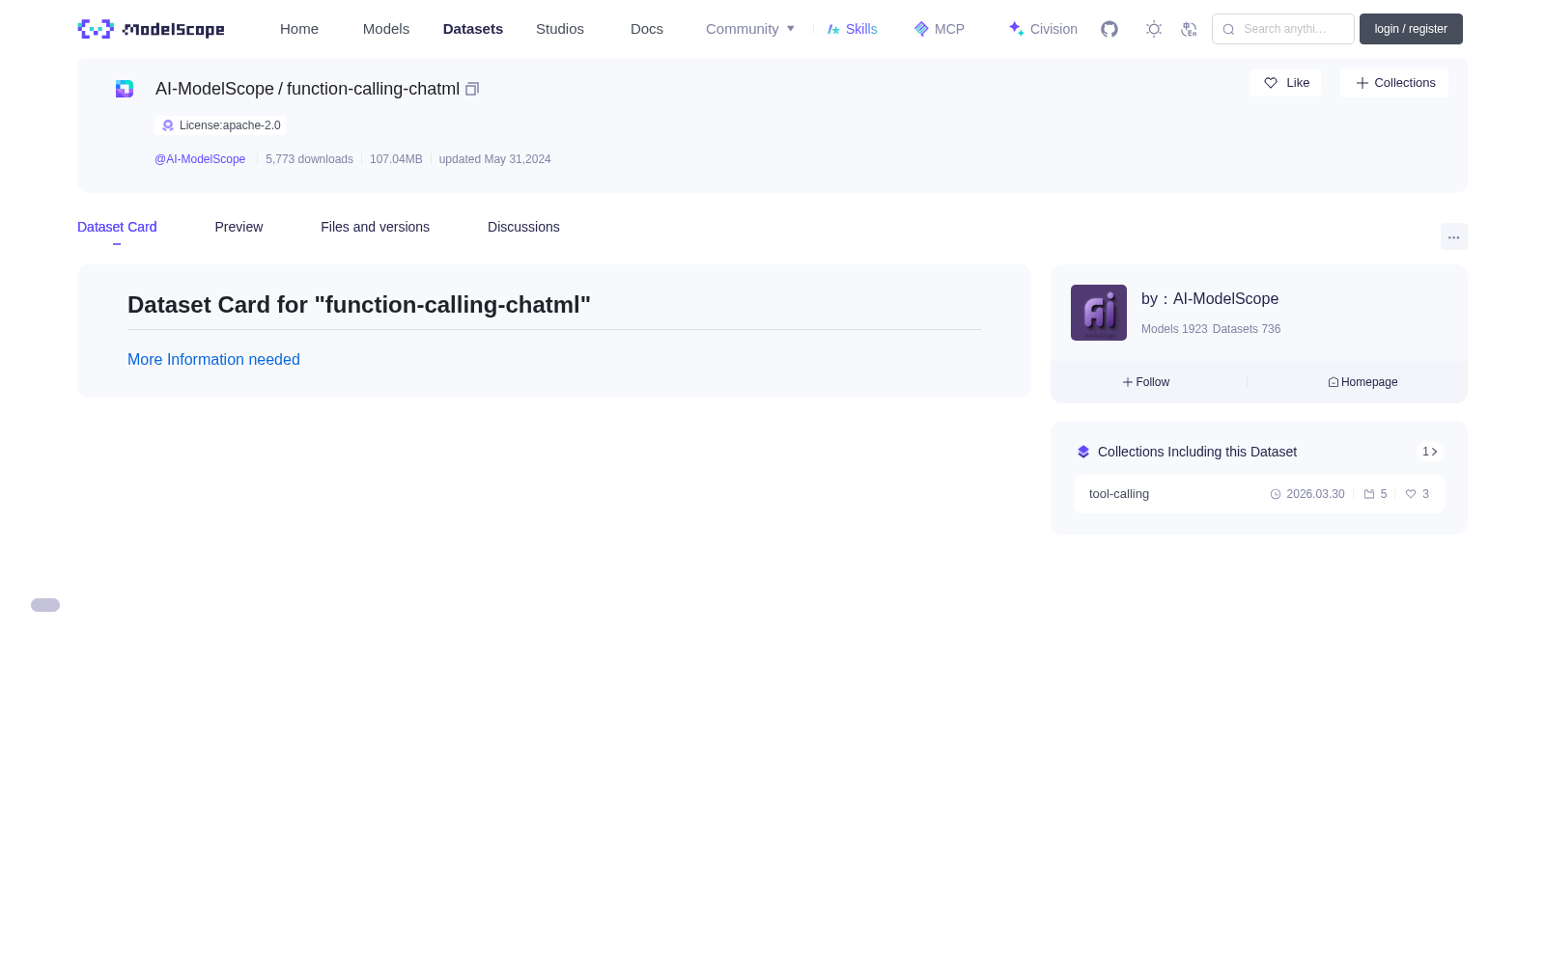Copy dataset name with the copy icon
Image resolution: width=1545 pixels, height=965 pixels.
[472, 89]
